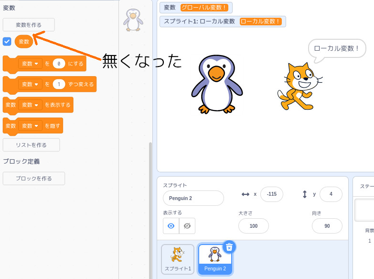Click the 変数 category heading

click(9, 8)
